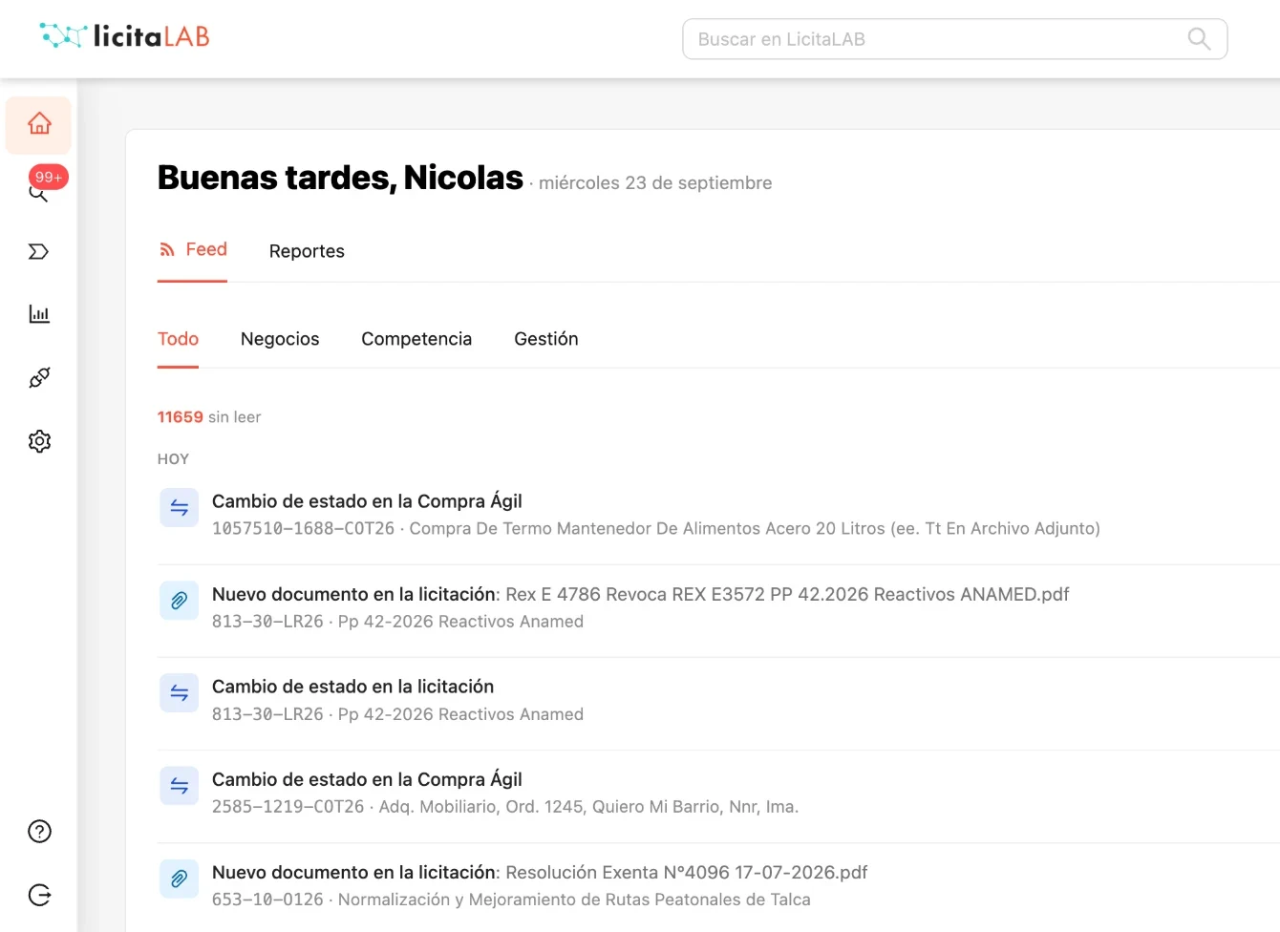Open the settings gear icon in sidebar
Screen dimensions: 1280x932
(39, 441)
